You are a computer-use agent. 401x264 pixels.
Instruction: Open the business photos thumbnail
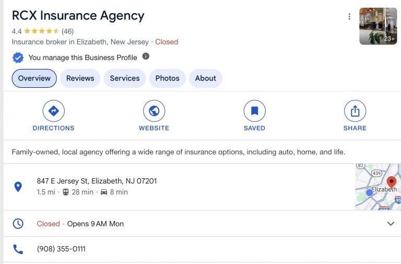click(x=378, y=26)
